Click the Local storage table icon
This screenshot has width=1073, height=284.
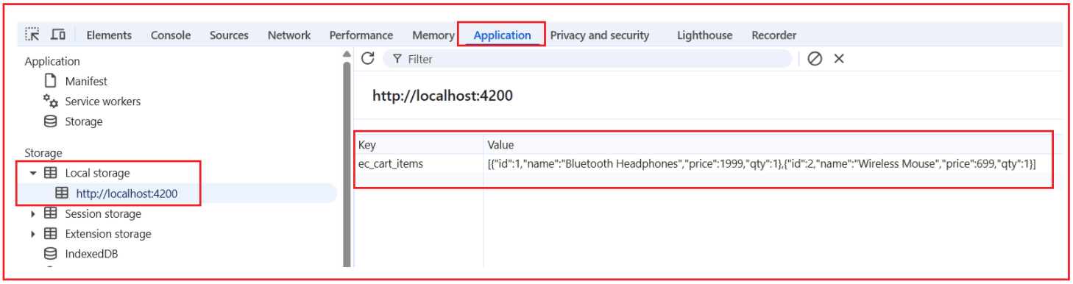point(51,173)
